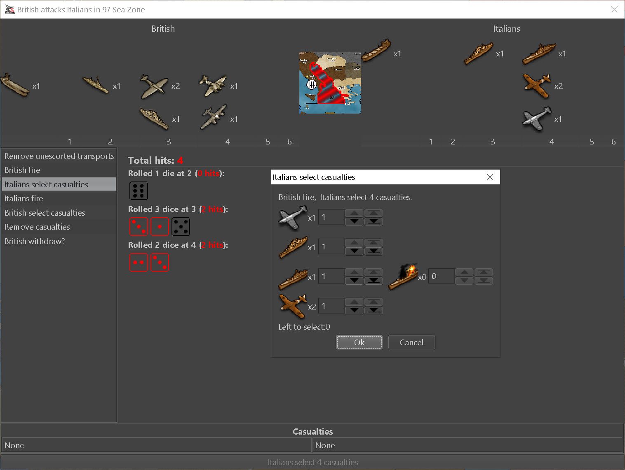Viewport: 625px width, 470px height.
Task: Click the silver fighter icon in casualty dialog
Action: coord(292,217)
